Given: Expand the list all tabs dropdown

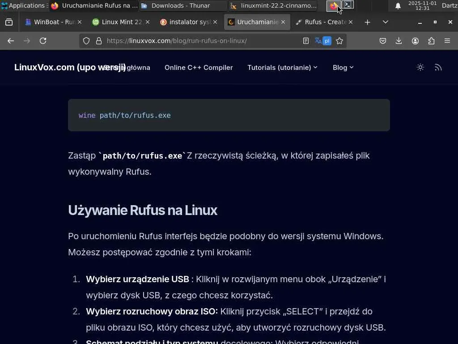Looking at the screenshot, I should (385, 22).
